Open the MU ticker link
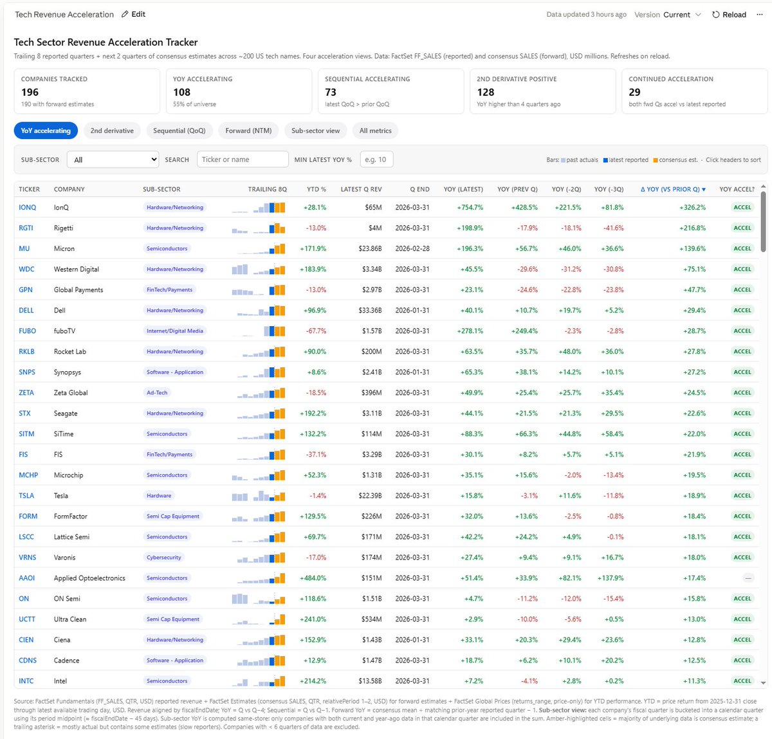The image size is (772, 739). [24, 248]
